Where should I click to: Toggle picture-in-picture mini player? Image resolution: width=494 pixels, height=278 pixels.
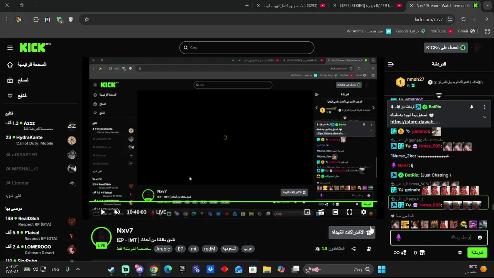click(x=307, y=212)
